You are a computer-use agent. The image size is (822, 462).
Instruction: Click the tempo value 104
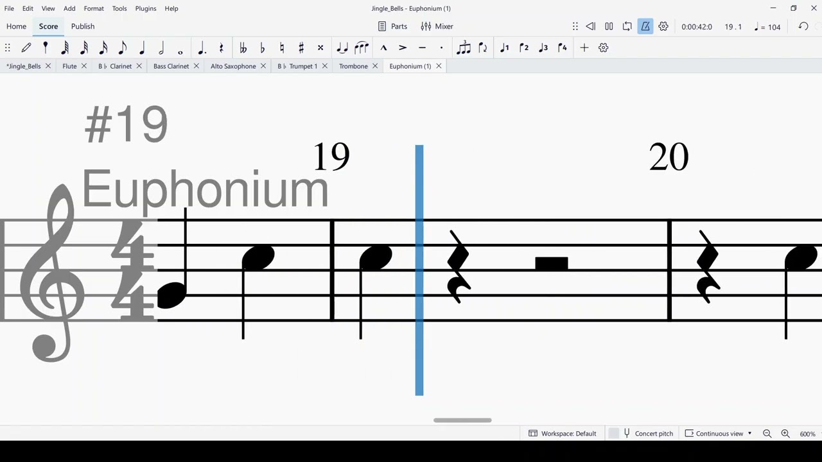[773, 27]
